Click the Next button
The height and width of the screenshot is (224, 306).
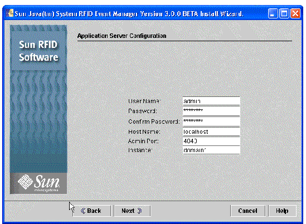132,211
